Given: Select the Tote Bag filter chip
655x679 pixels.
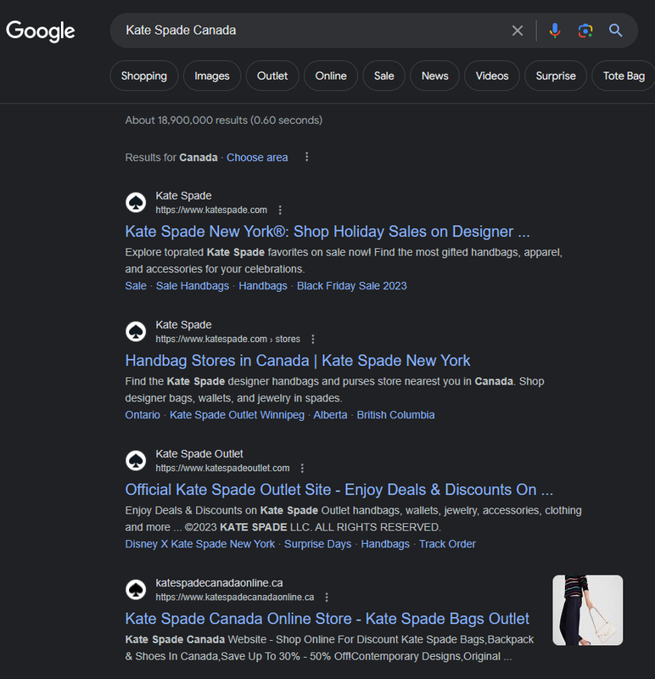Looking at the screenshot, I should pos(624,76).
